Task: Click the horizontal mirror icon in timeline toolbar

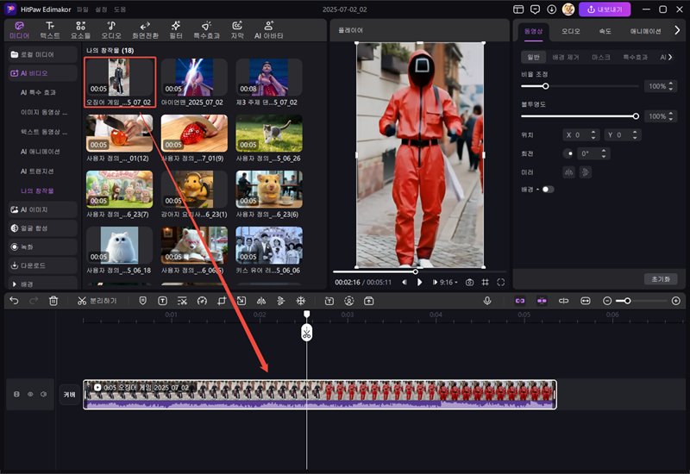Action: click(x=261, y=301)
